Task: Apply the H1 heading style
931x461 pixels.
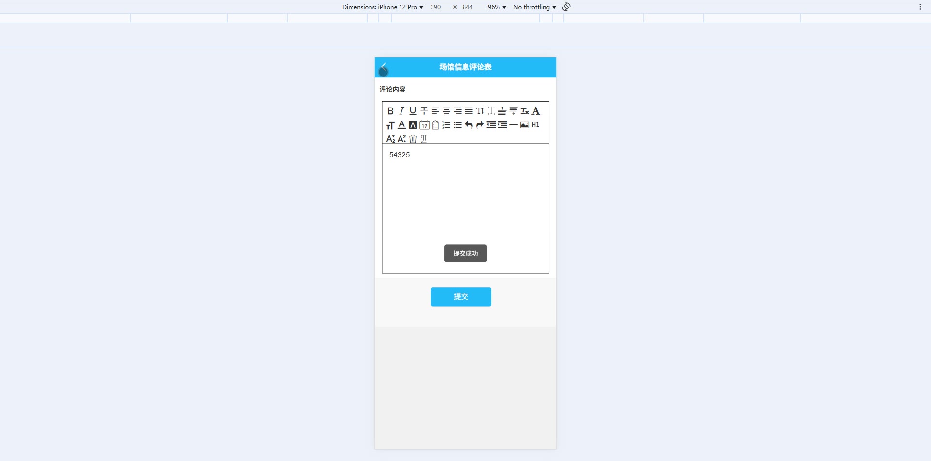Action: [x=535, y=125]
